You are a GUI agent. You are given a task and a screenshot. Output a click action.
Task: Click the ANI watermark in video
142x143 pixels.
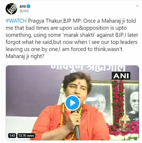121,76
